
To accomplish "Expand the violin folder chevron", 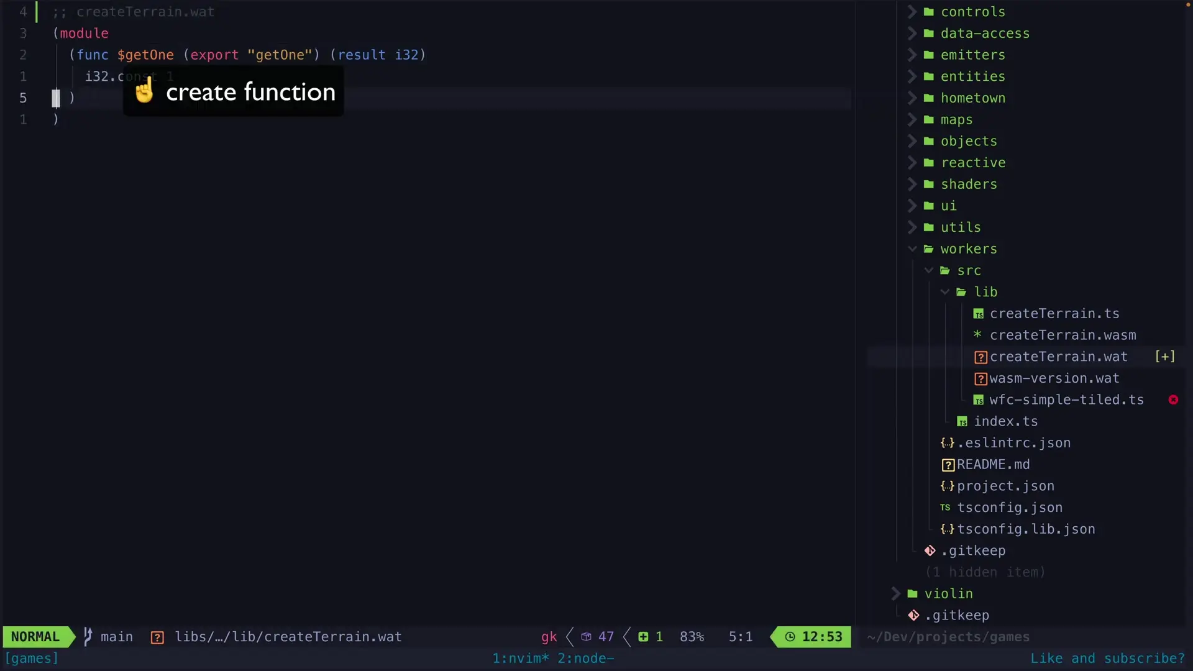I will (895, 594).
